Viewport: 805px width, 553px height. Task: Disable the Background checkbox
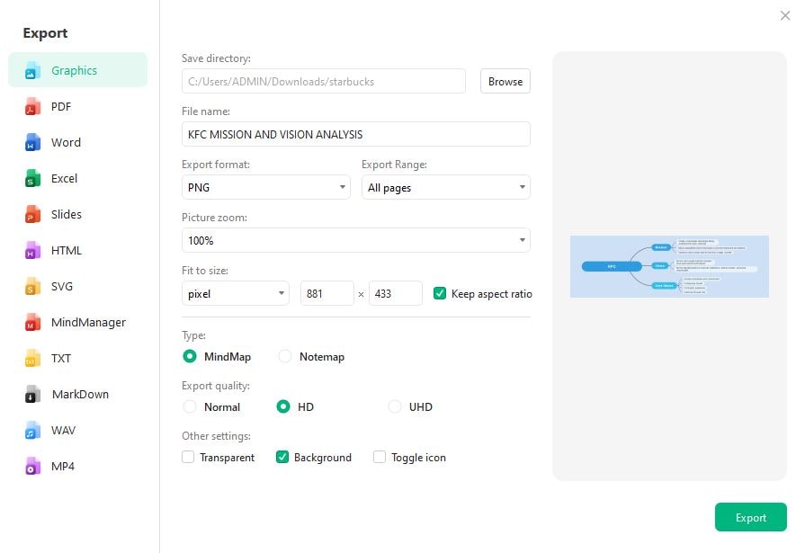pyautogui.click(x=282, y=457)
